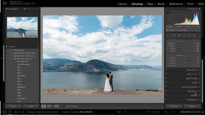Collapse the Navigator panel triangle

[x=7, y=9]
